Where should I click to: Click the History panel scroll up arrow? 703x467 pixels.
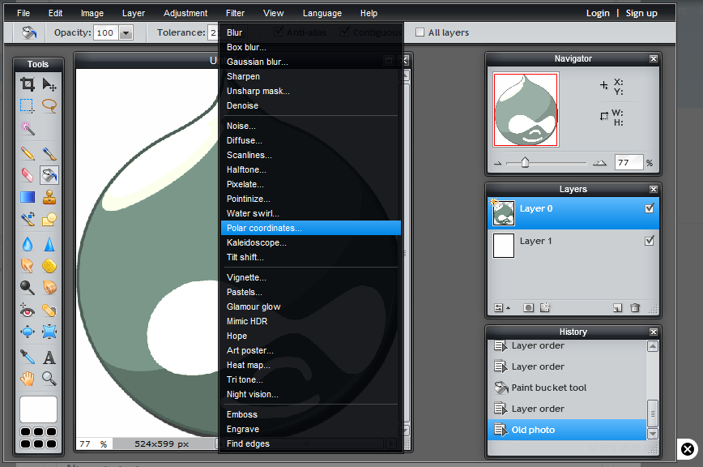(x=653, y=346)
